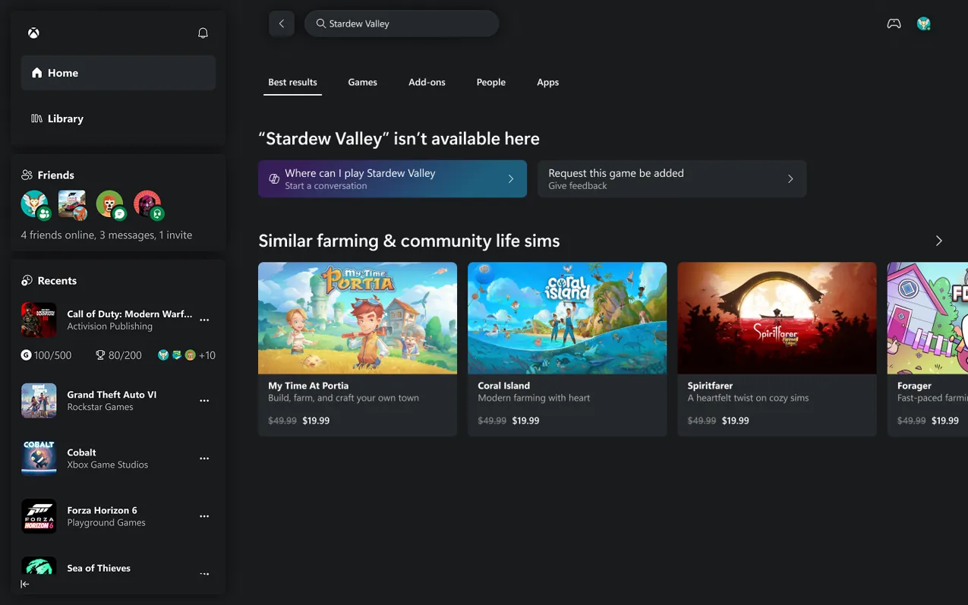Open the notifications bell
This screenshot has height=605, width=968.
click(x=203, y=33)
